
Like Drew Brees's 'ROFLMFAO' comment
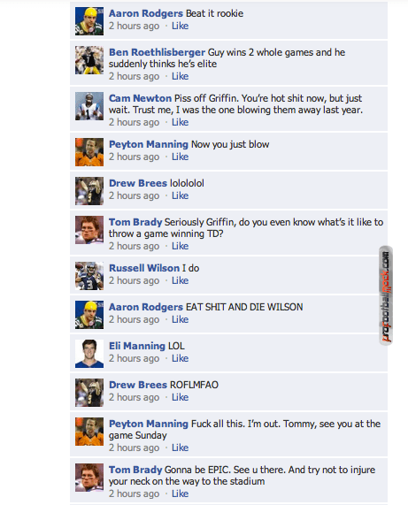pos(180,397)
